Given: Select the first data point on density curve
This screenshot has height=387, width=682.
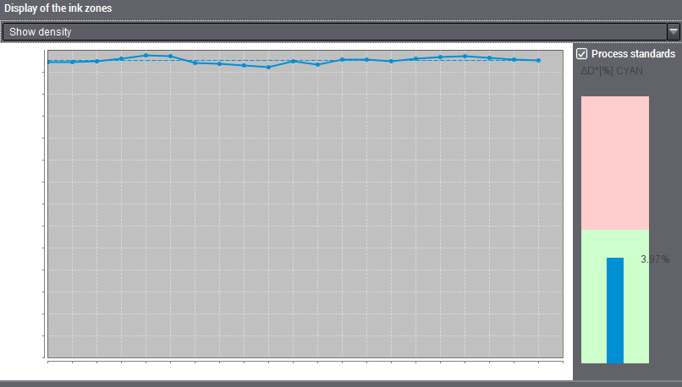Looking at the screenshot, I should (48, 62).
